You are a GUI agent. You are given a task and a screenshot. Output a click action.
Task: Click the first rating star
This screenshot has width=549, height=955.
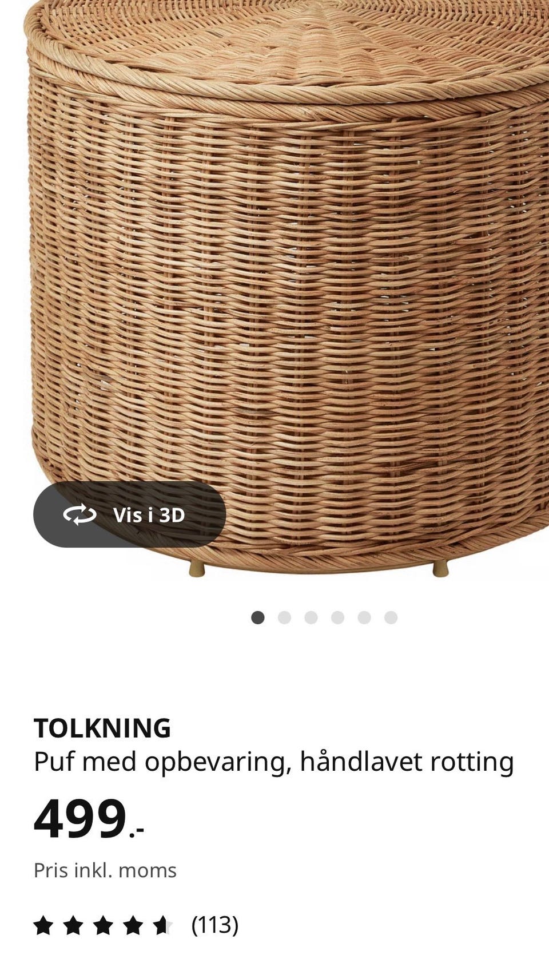pyautogui.click(x=43, y=925)
